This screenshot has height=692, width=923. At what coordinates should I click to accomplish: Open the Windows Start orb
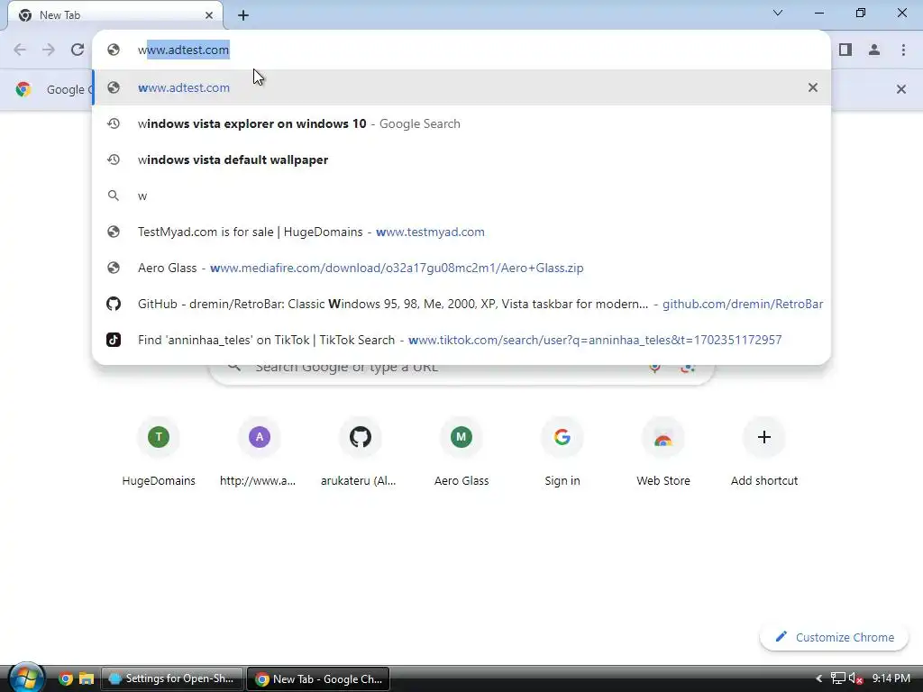pyautogui.click(x=26, y=678)
